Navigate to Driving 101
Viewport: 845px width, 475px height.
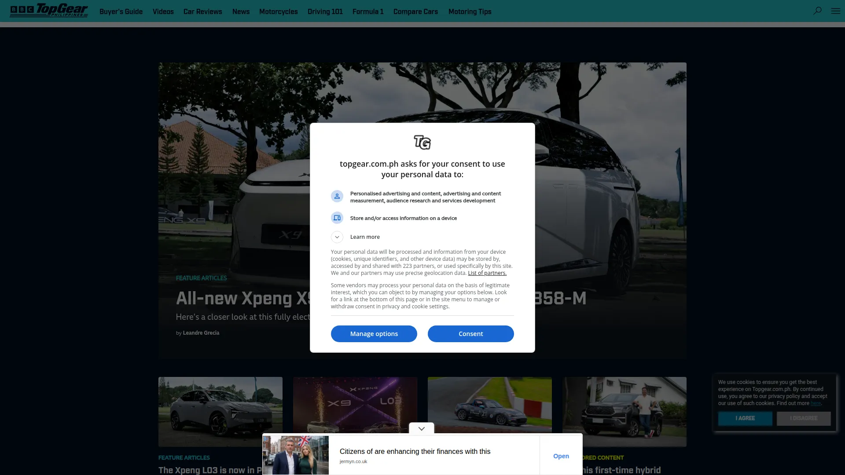[325, 11]
